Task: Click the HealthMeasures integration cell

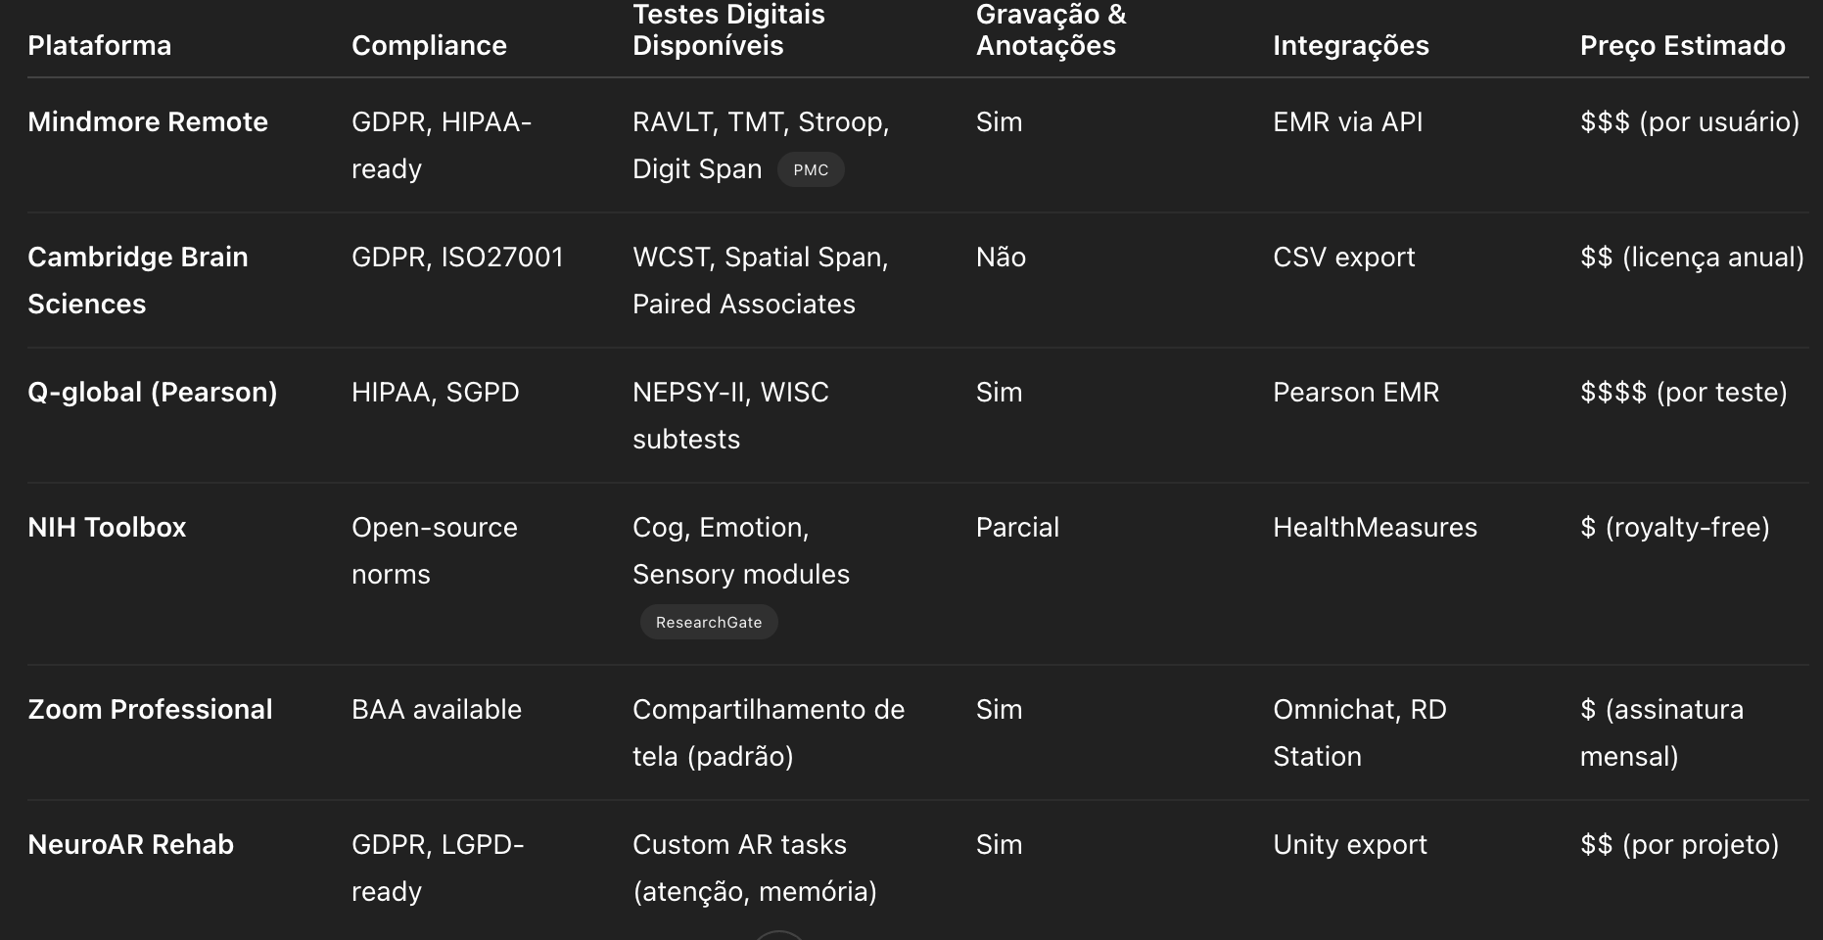Action: click(x=1376, y=528)
